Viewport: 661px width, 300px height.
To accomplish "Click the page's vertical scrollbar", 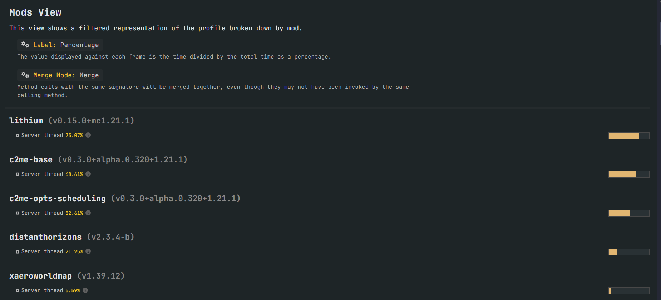I will [x=659, y=34].
